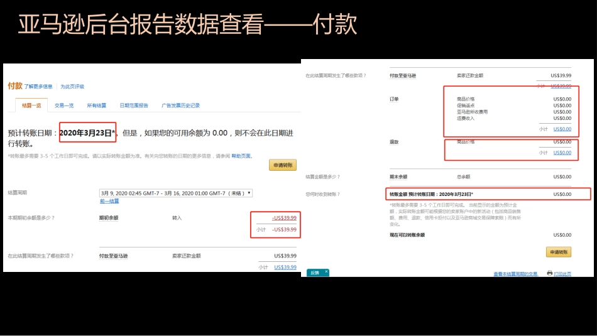Open the 查看本结算周期的交易 link
Viewport: 597px width, 336px height.
pos(516,274)
